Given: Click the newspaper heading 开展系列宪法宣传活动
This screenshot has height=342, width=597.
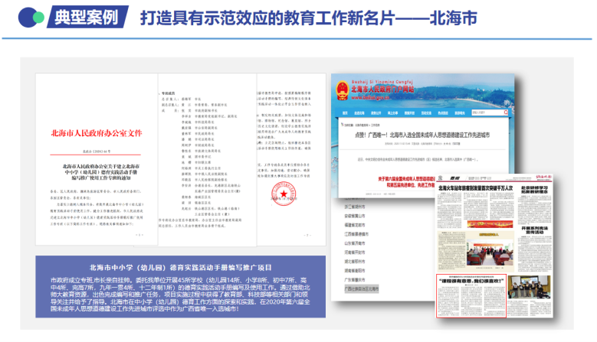Looking at the screenshot, I should click(535, 230).
